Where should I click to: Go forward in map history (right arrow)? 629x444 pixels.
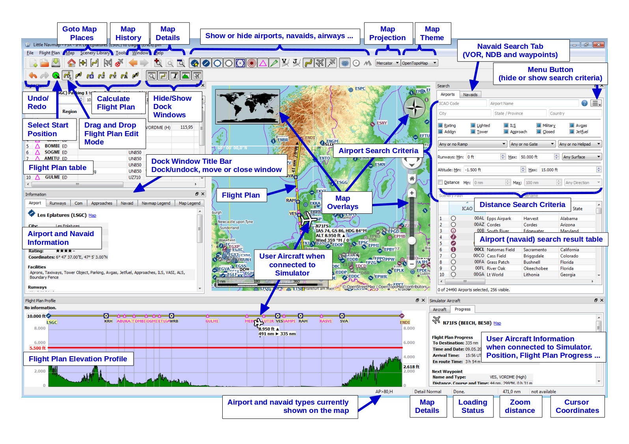(x=144, y=63)
